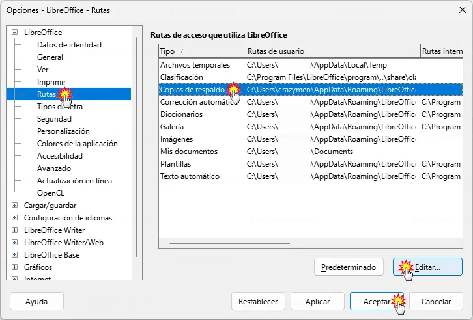Go to the Seguridad options page

pyautogui.click(x=54, y=119)
